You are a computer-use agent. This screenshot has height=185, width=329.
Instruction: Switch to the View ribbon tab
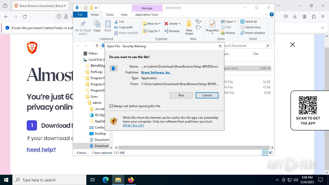(x=124, y=15)
